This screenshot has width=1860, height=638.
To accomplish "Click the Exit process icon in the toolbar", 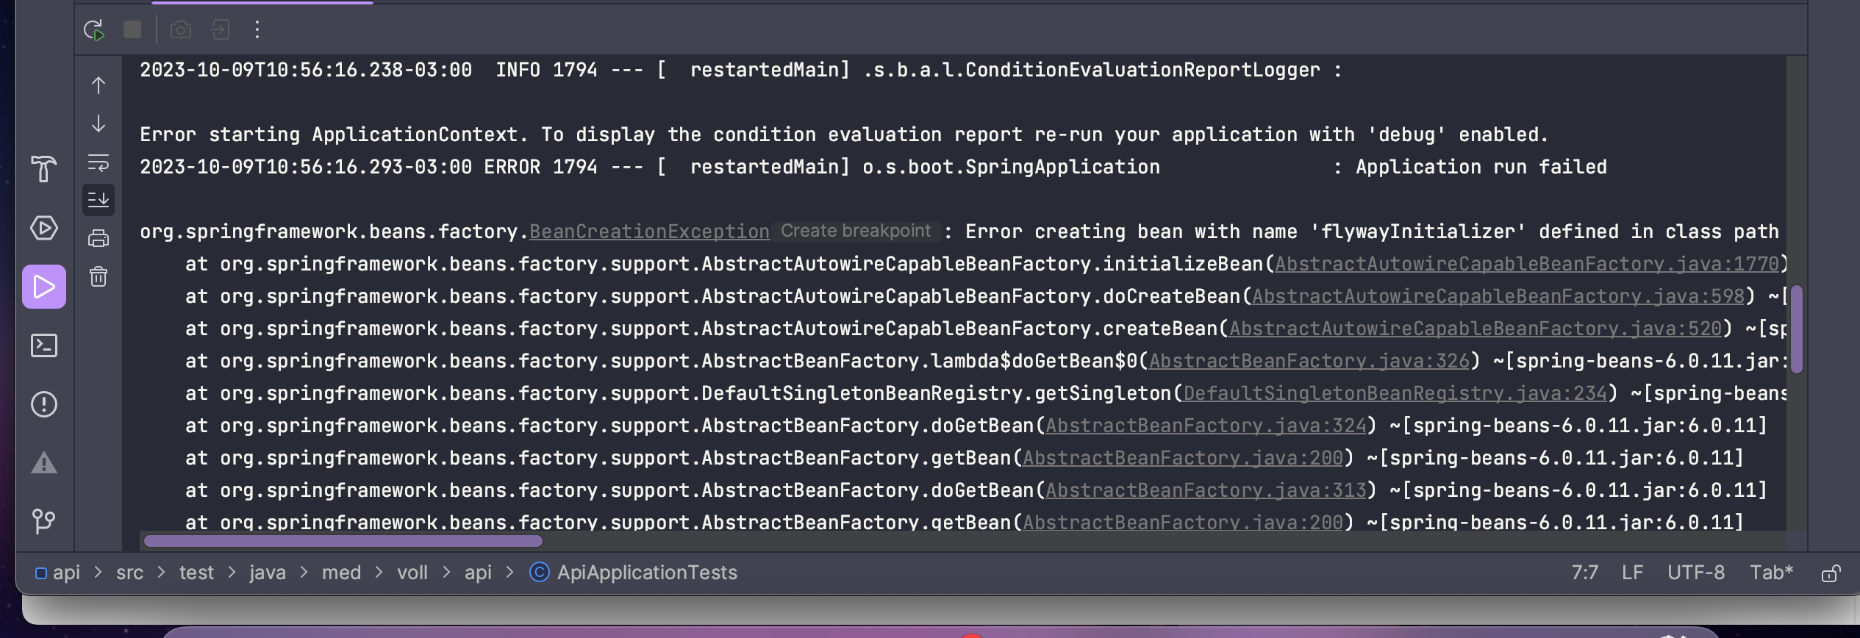I will click(x=220, y=29).
